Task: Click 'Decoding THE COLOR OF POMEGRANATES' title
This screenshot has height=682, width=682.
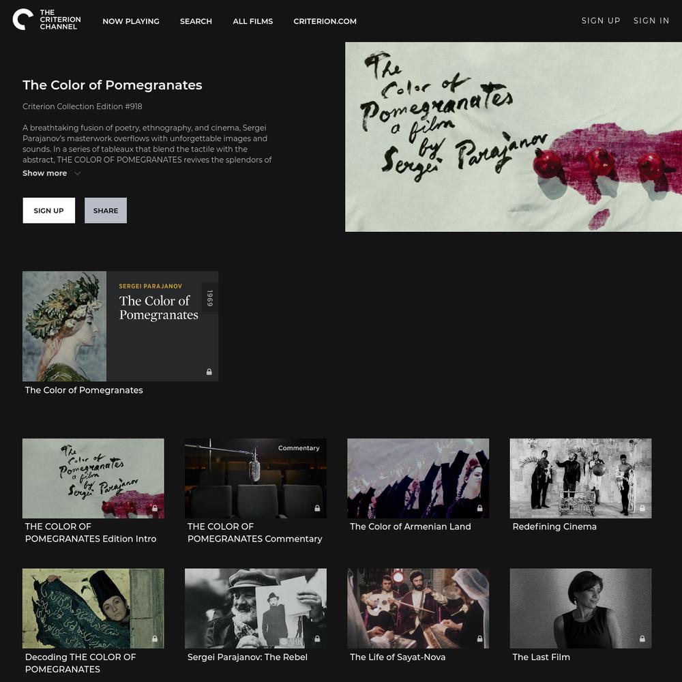Action: point(80,663)
